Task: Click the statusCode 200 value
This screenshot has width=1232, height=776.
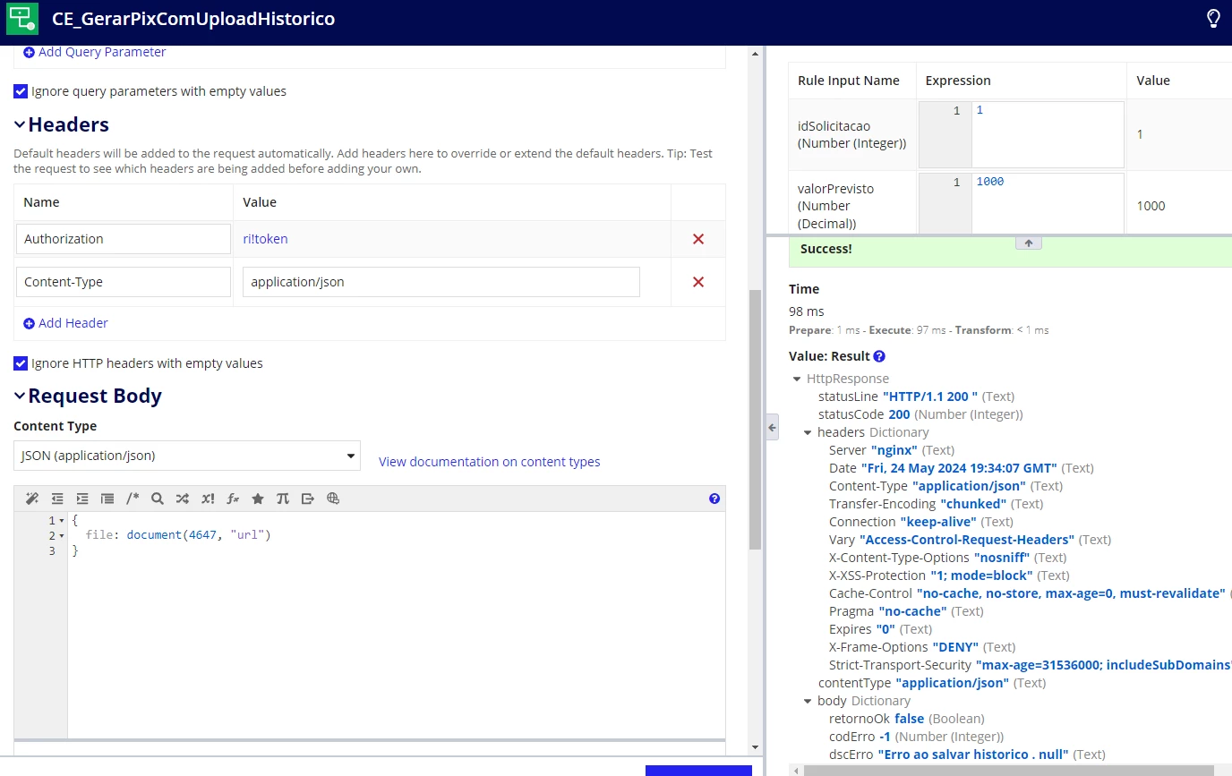Action: (x=899, y=414)
